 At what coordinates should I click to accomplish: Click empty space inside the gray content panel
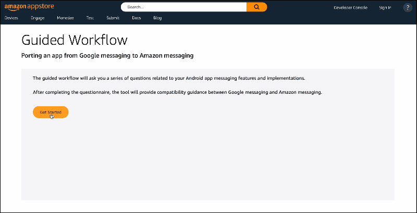(208, 156)
